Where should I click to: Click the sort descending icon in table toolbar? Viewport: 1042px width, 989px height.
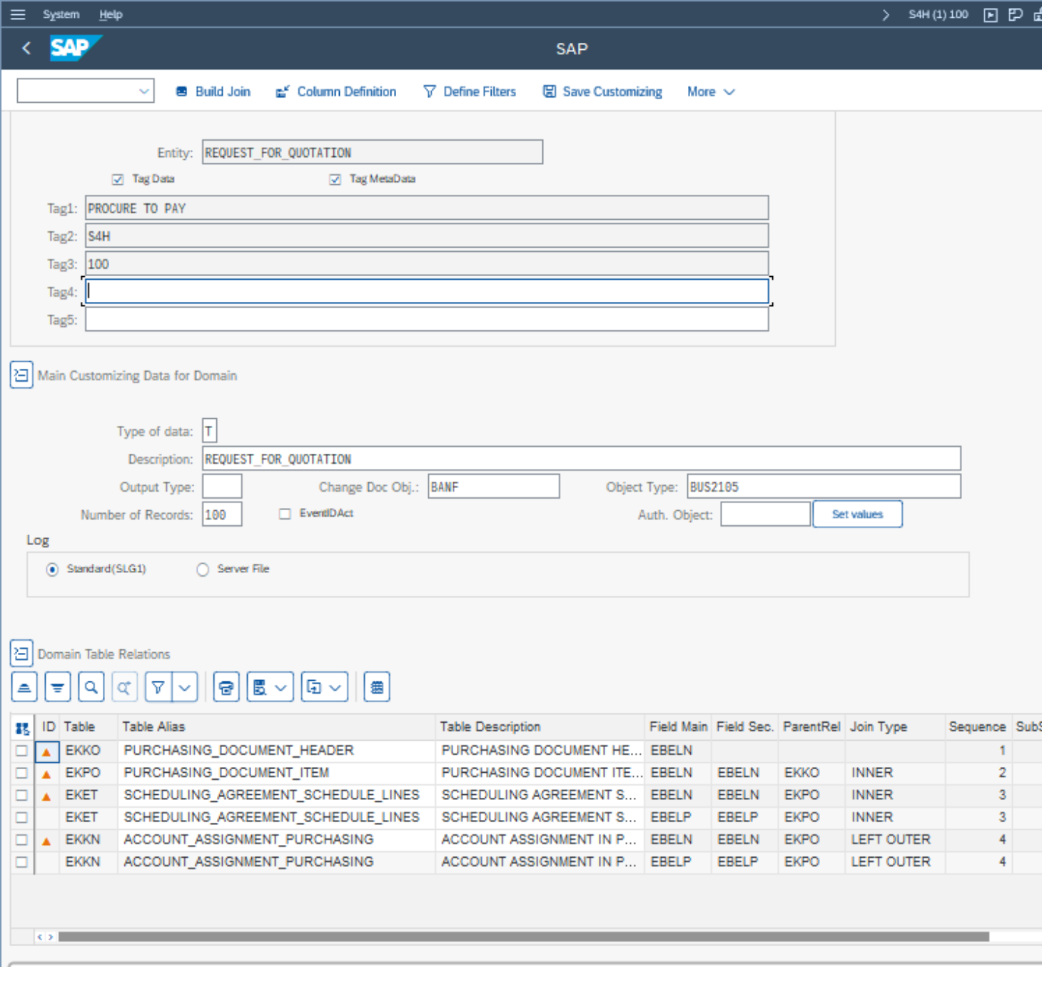58,687
